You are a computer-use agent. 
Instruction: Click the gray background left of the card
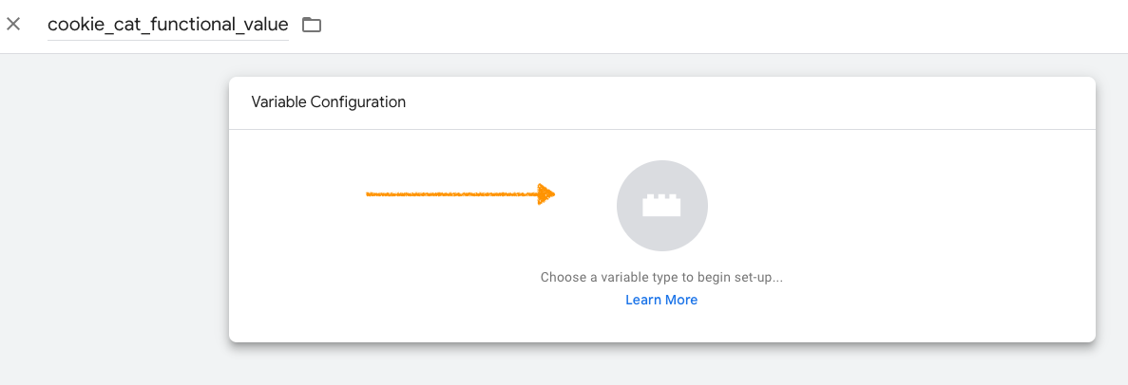click(114, 218)
